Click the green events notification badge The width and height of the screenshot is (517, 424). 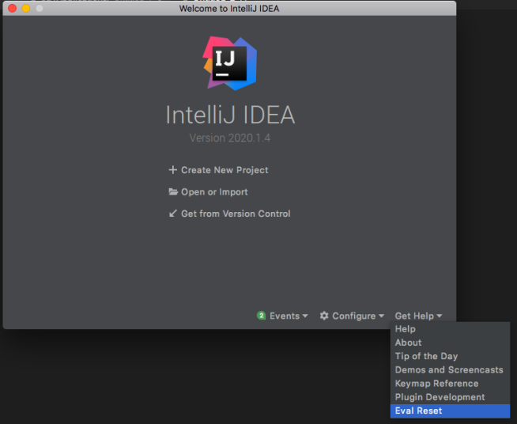(x=261, y=316)
